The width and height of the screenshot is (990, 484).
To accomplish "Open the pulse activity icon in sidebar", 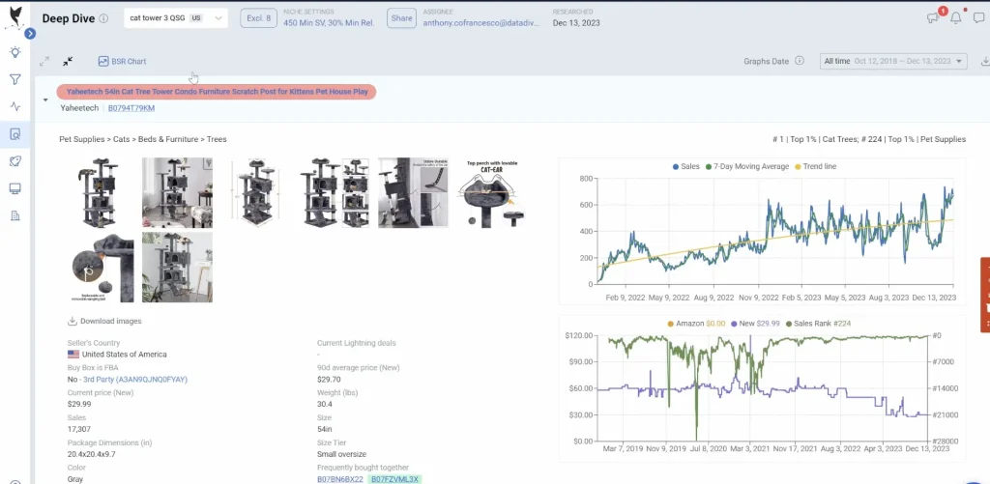I will coord(15,107).
